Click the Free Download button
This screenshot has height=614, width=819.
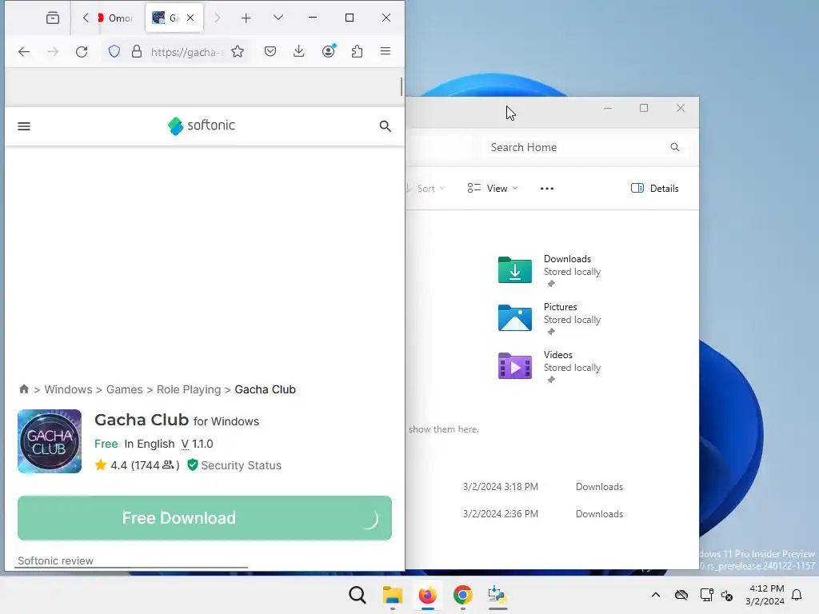pyautogui.click(x=205, y=518)
